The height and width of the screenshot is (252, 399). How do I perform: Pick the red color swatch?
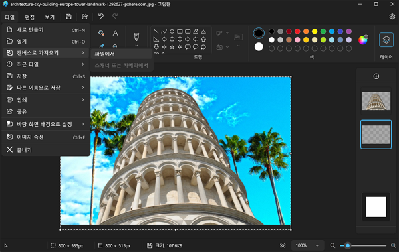tap(297, 31)
